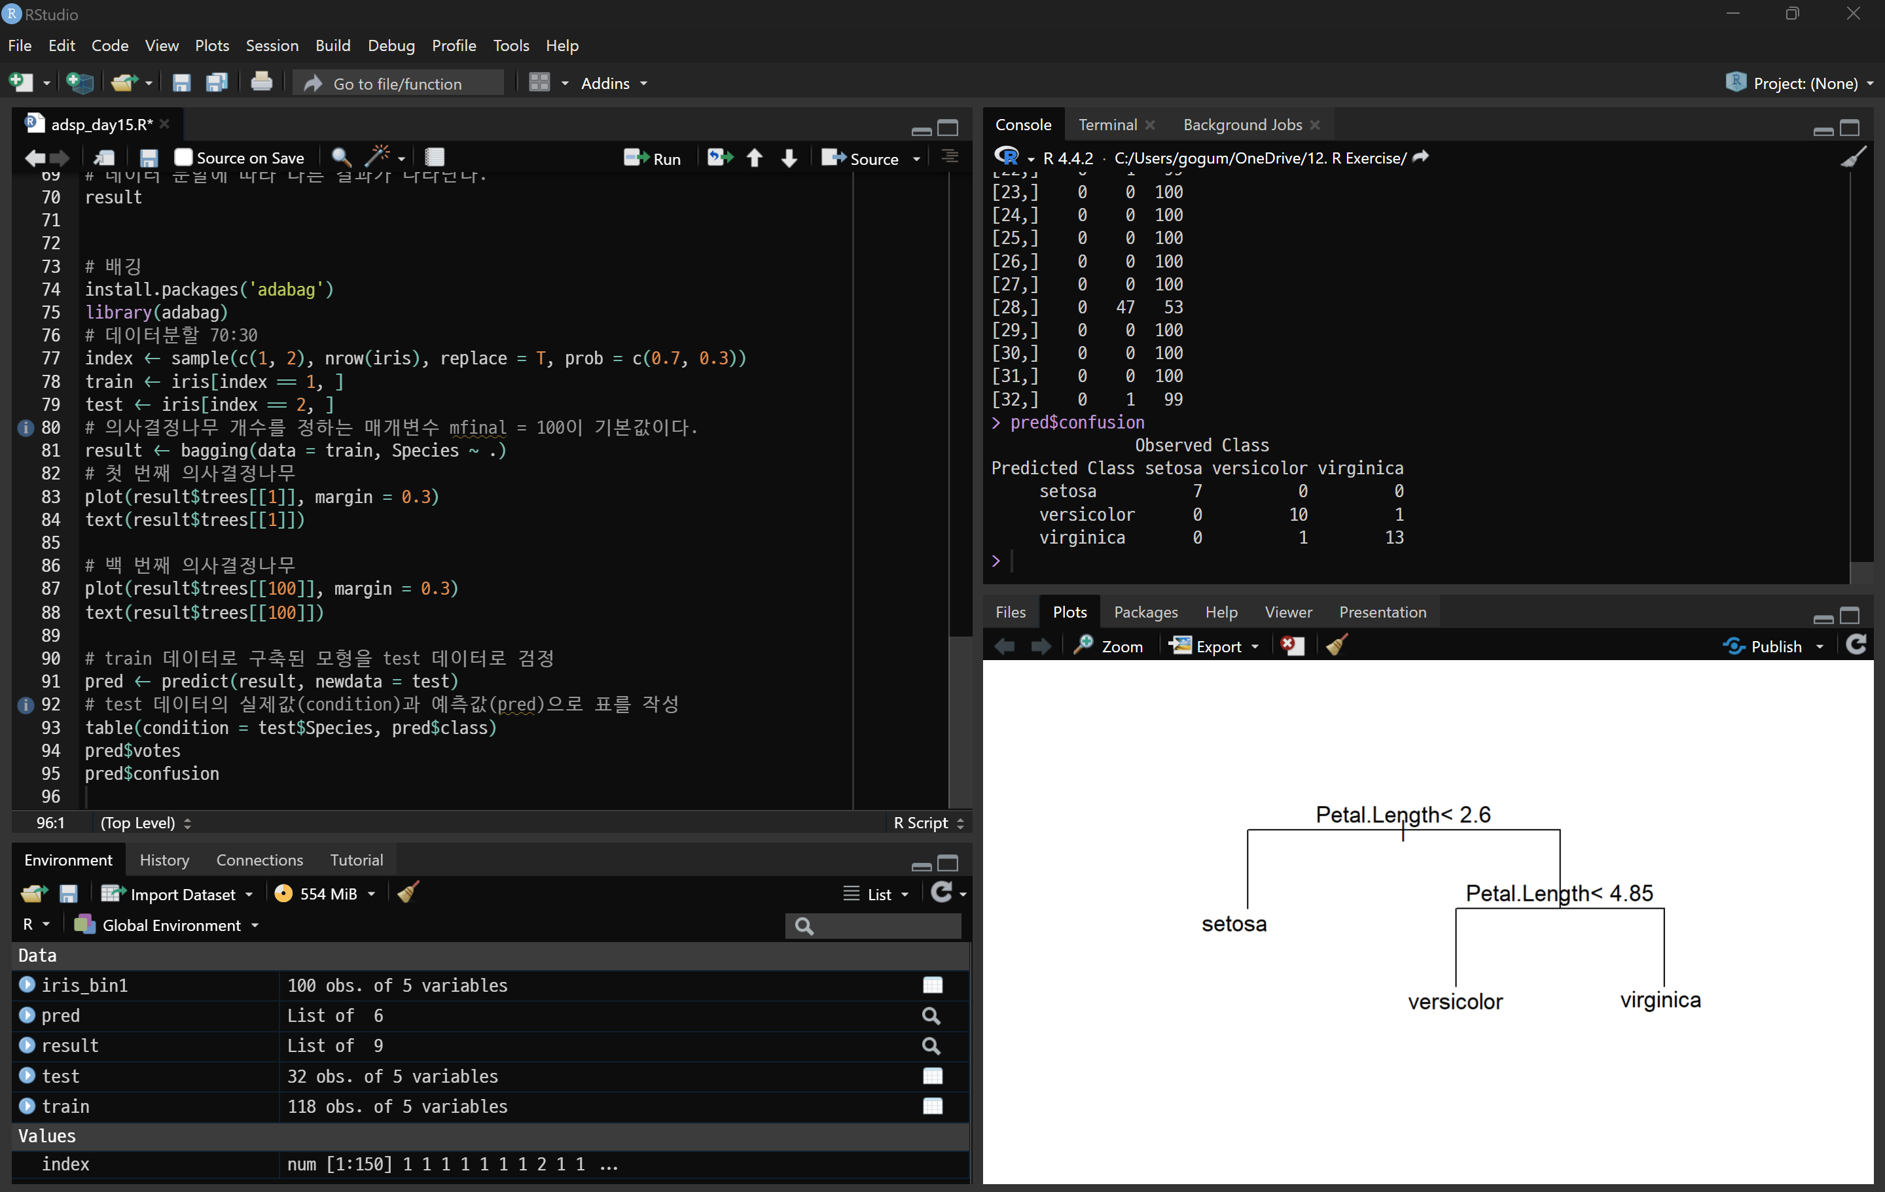This screenshot has height=1192, width=1885.
Task: Switch to the History tab
Action: [x=164, y=860]
